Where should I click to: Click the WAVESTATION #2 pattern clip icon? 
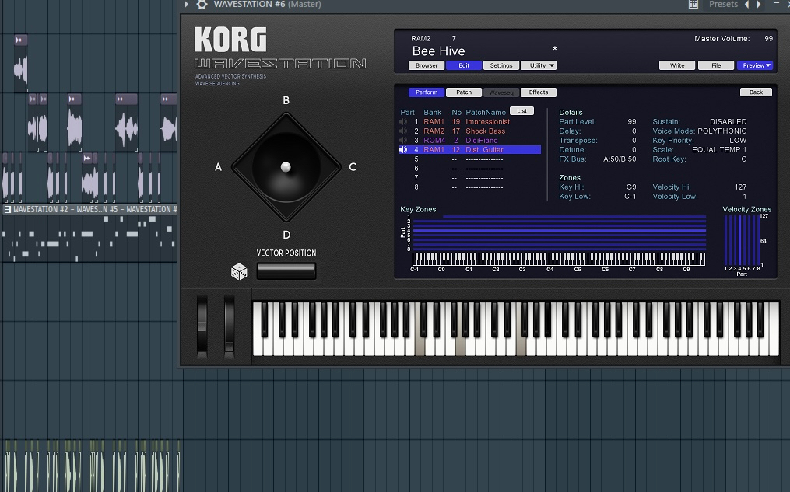(8, 209)
